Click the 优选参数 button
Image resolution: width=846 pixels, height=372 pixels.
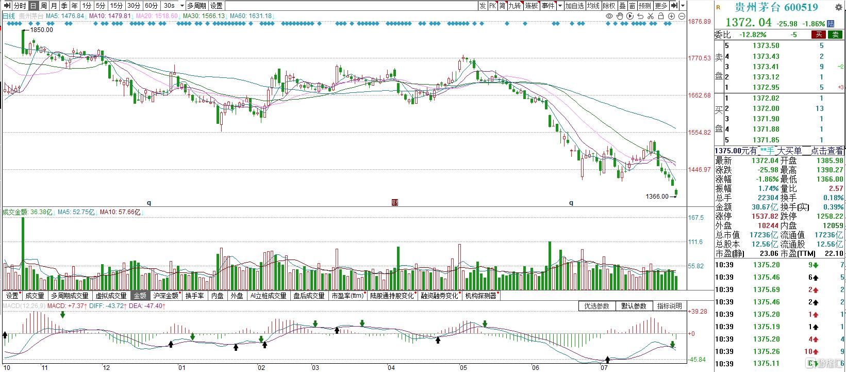pos(596,306)
